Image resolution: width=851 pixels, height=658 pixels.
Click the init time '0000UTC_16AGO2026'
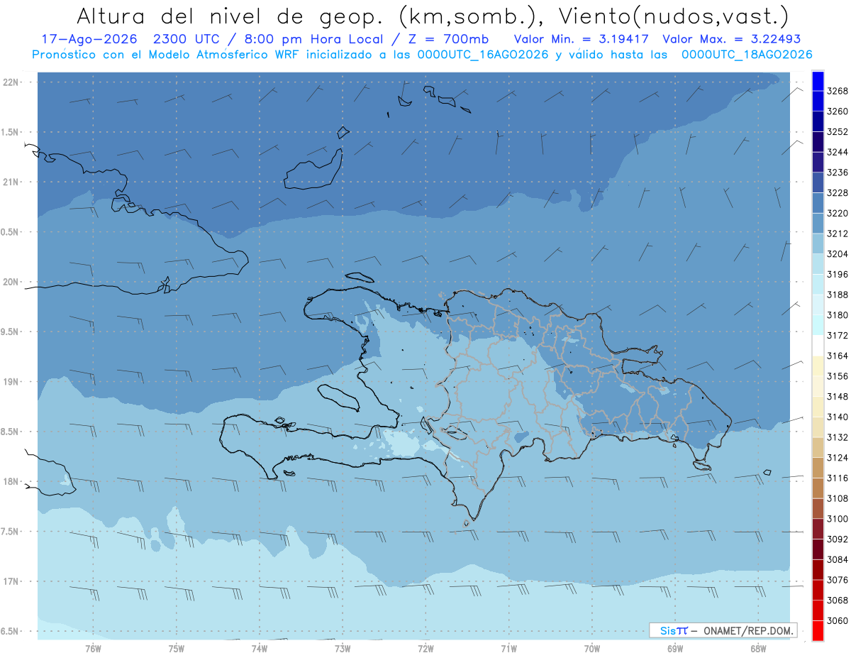482,55
